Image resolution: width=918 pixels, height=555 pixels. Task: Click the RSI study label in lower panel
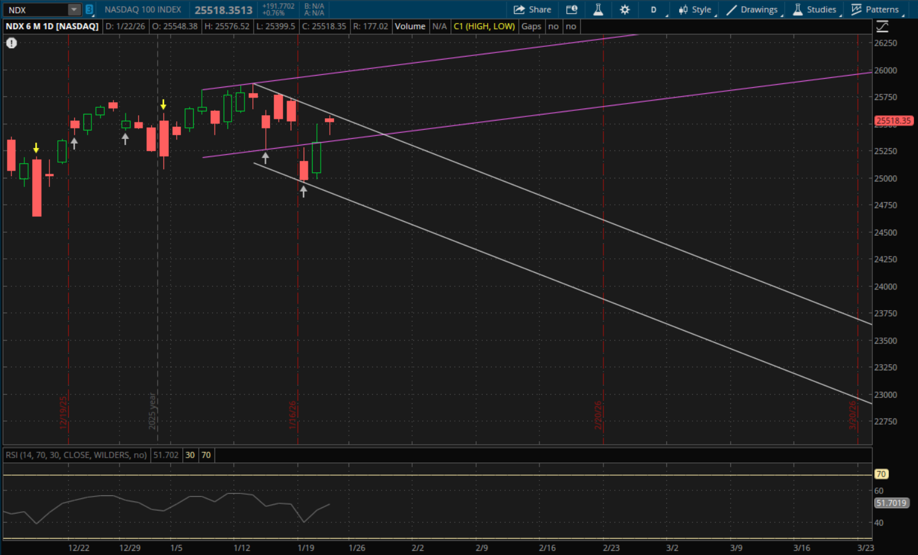coord(76,455)
